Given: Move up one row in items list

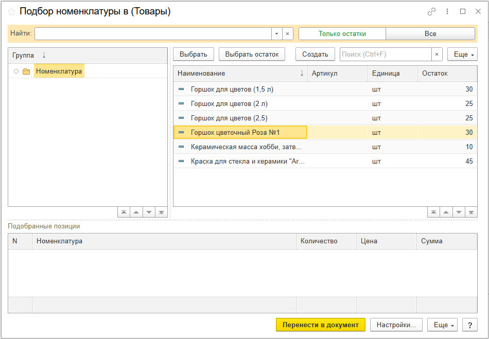Looking at the screenshot, I should point(446,212).
